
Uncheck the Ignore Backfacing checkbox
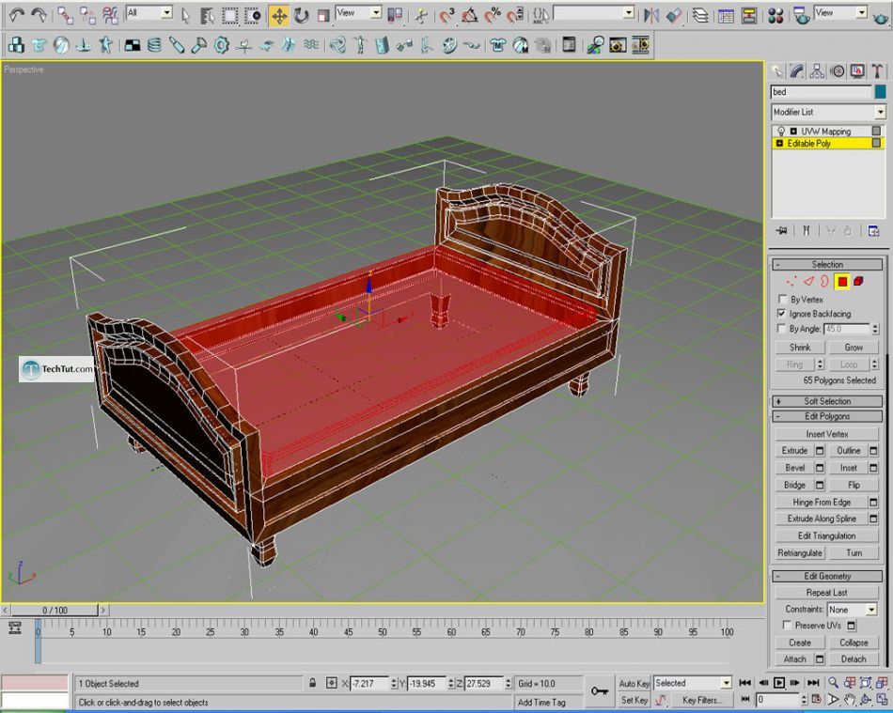coord(782,314)
